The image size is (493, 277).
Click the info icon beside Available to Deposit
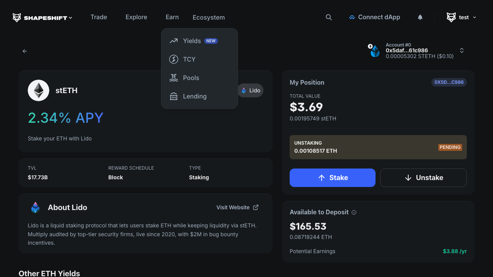pos(354,212)
